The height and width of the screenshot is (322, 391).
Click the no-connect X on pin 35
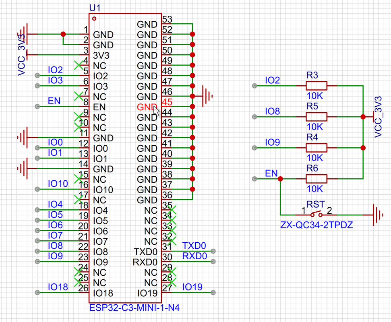(x=172, y=210)
